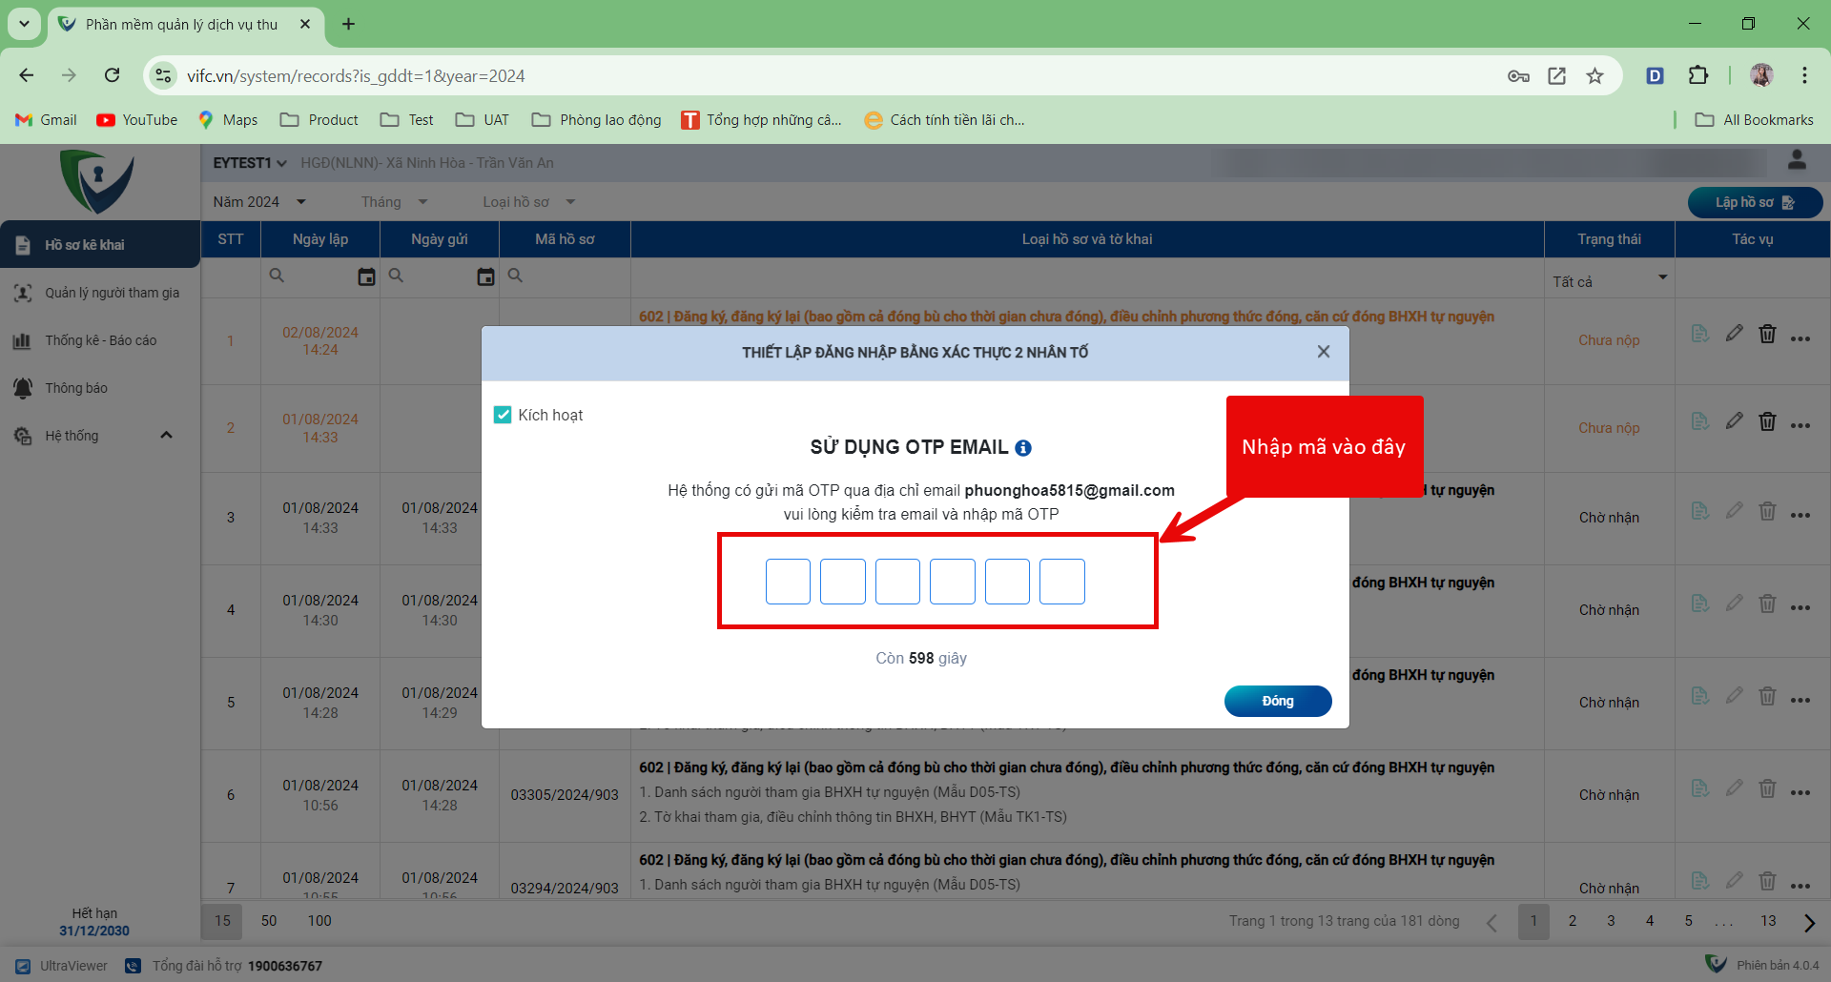
Task: Bookmark this page with the star icon
Action: (1594, 76)
